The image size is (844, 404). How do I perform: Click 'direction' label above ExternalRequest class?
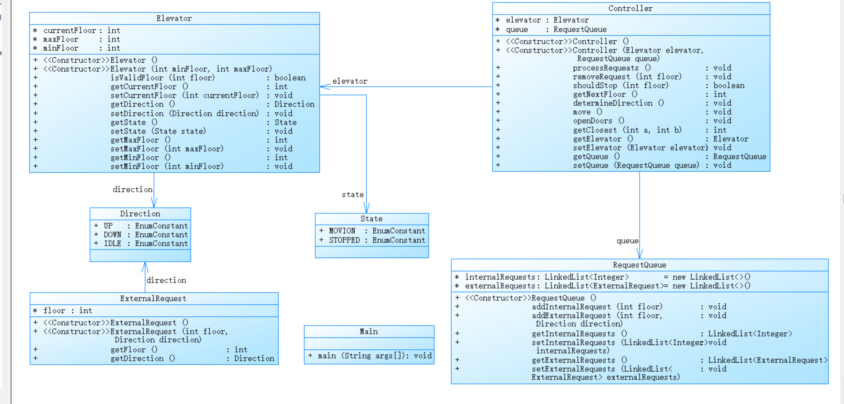166,280
